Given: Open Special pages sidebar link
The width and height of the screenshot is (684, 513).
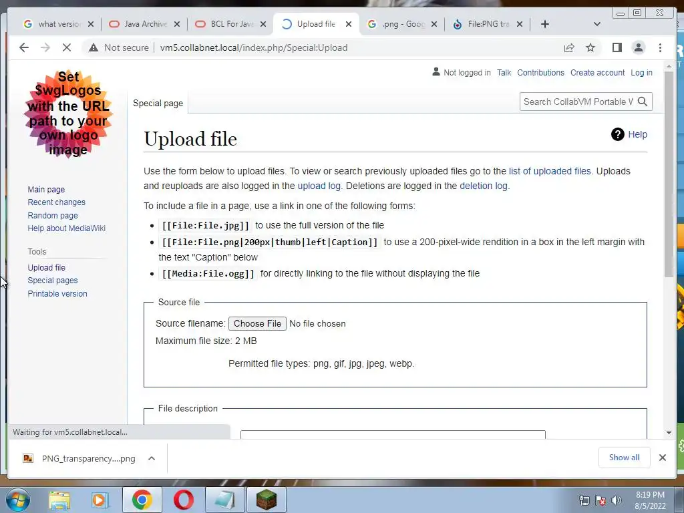Looking at the screenshot, I should click(52, 280).
